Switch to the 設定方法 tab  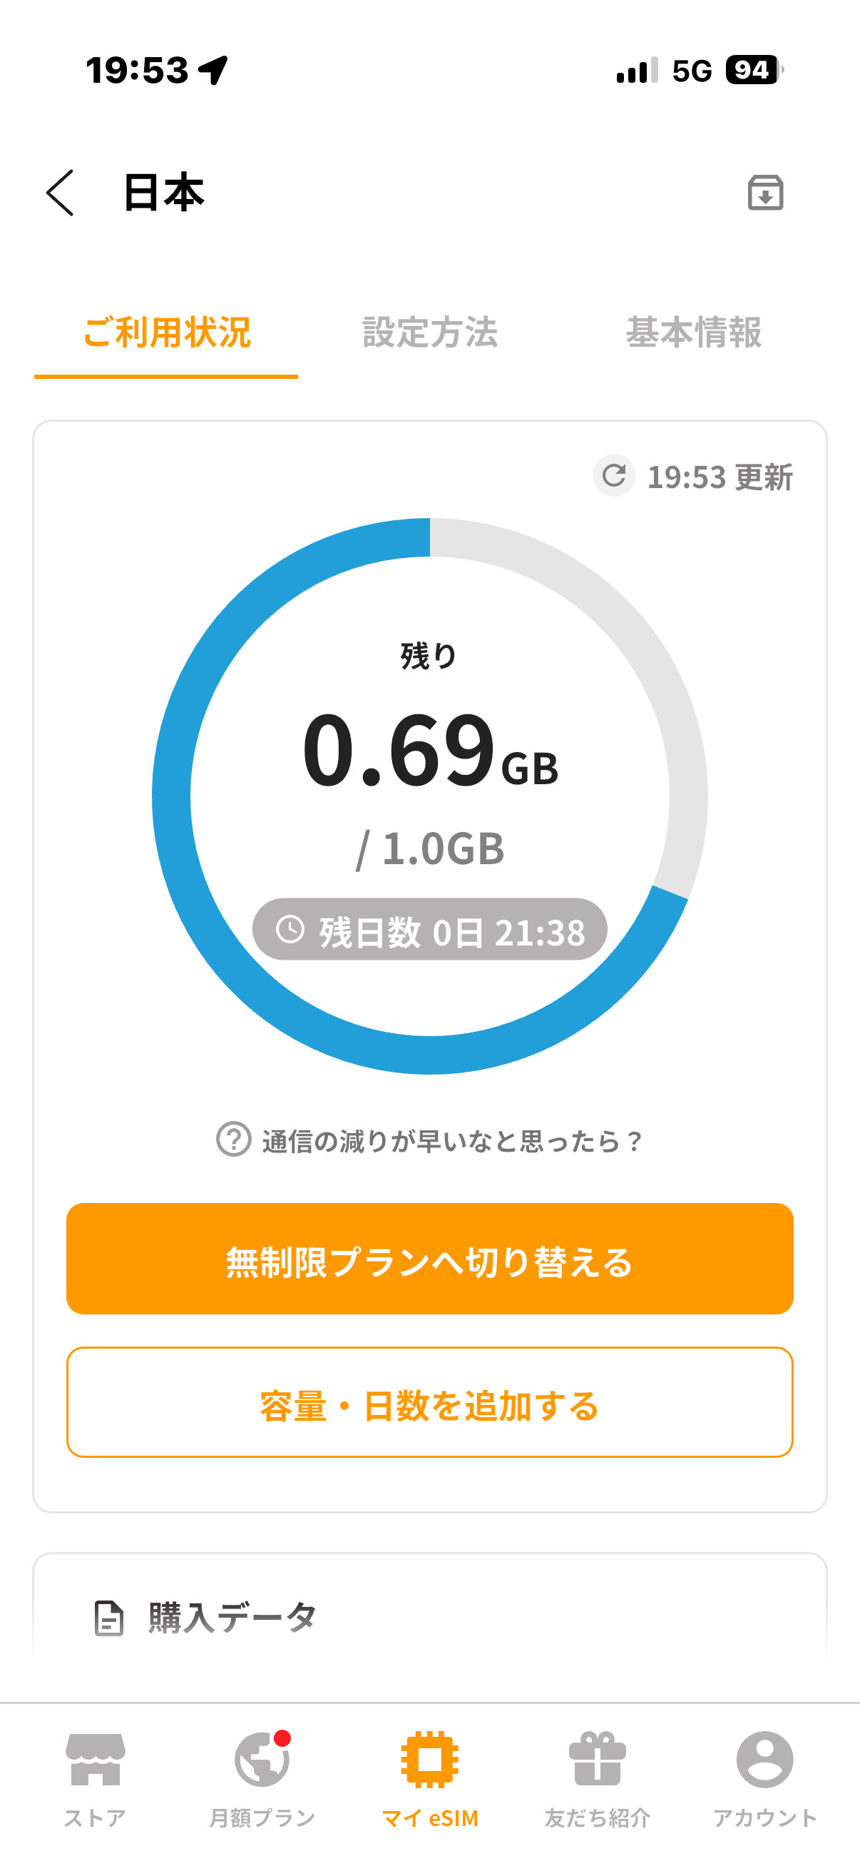pyautogui.click(x=429, y=333)
